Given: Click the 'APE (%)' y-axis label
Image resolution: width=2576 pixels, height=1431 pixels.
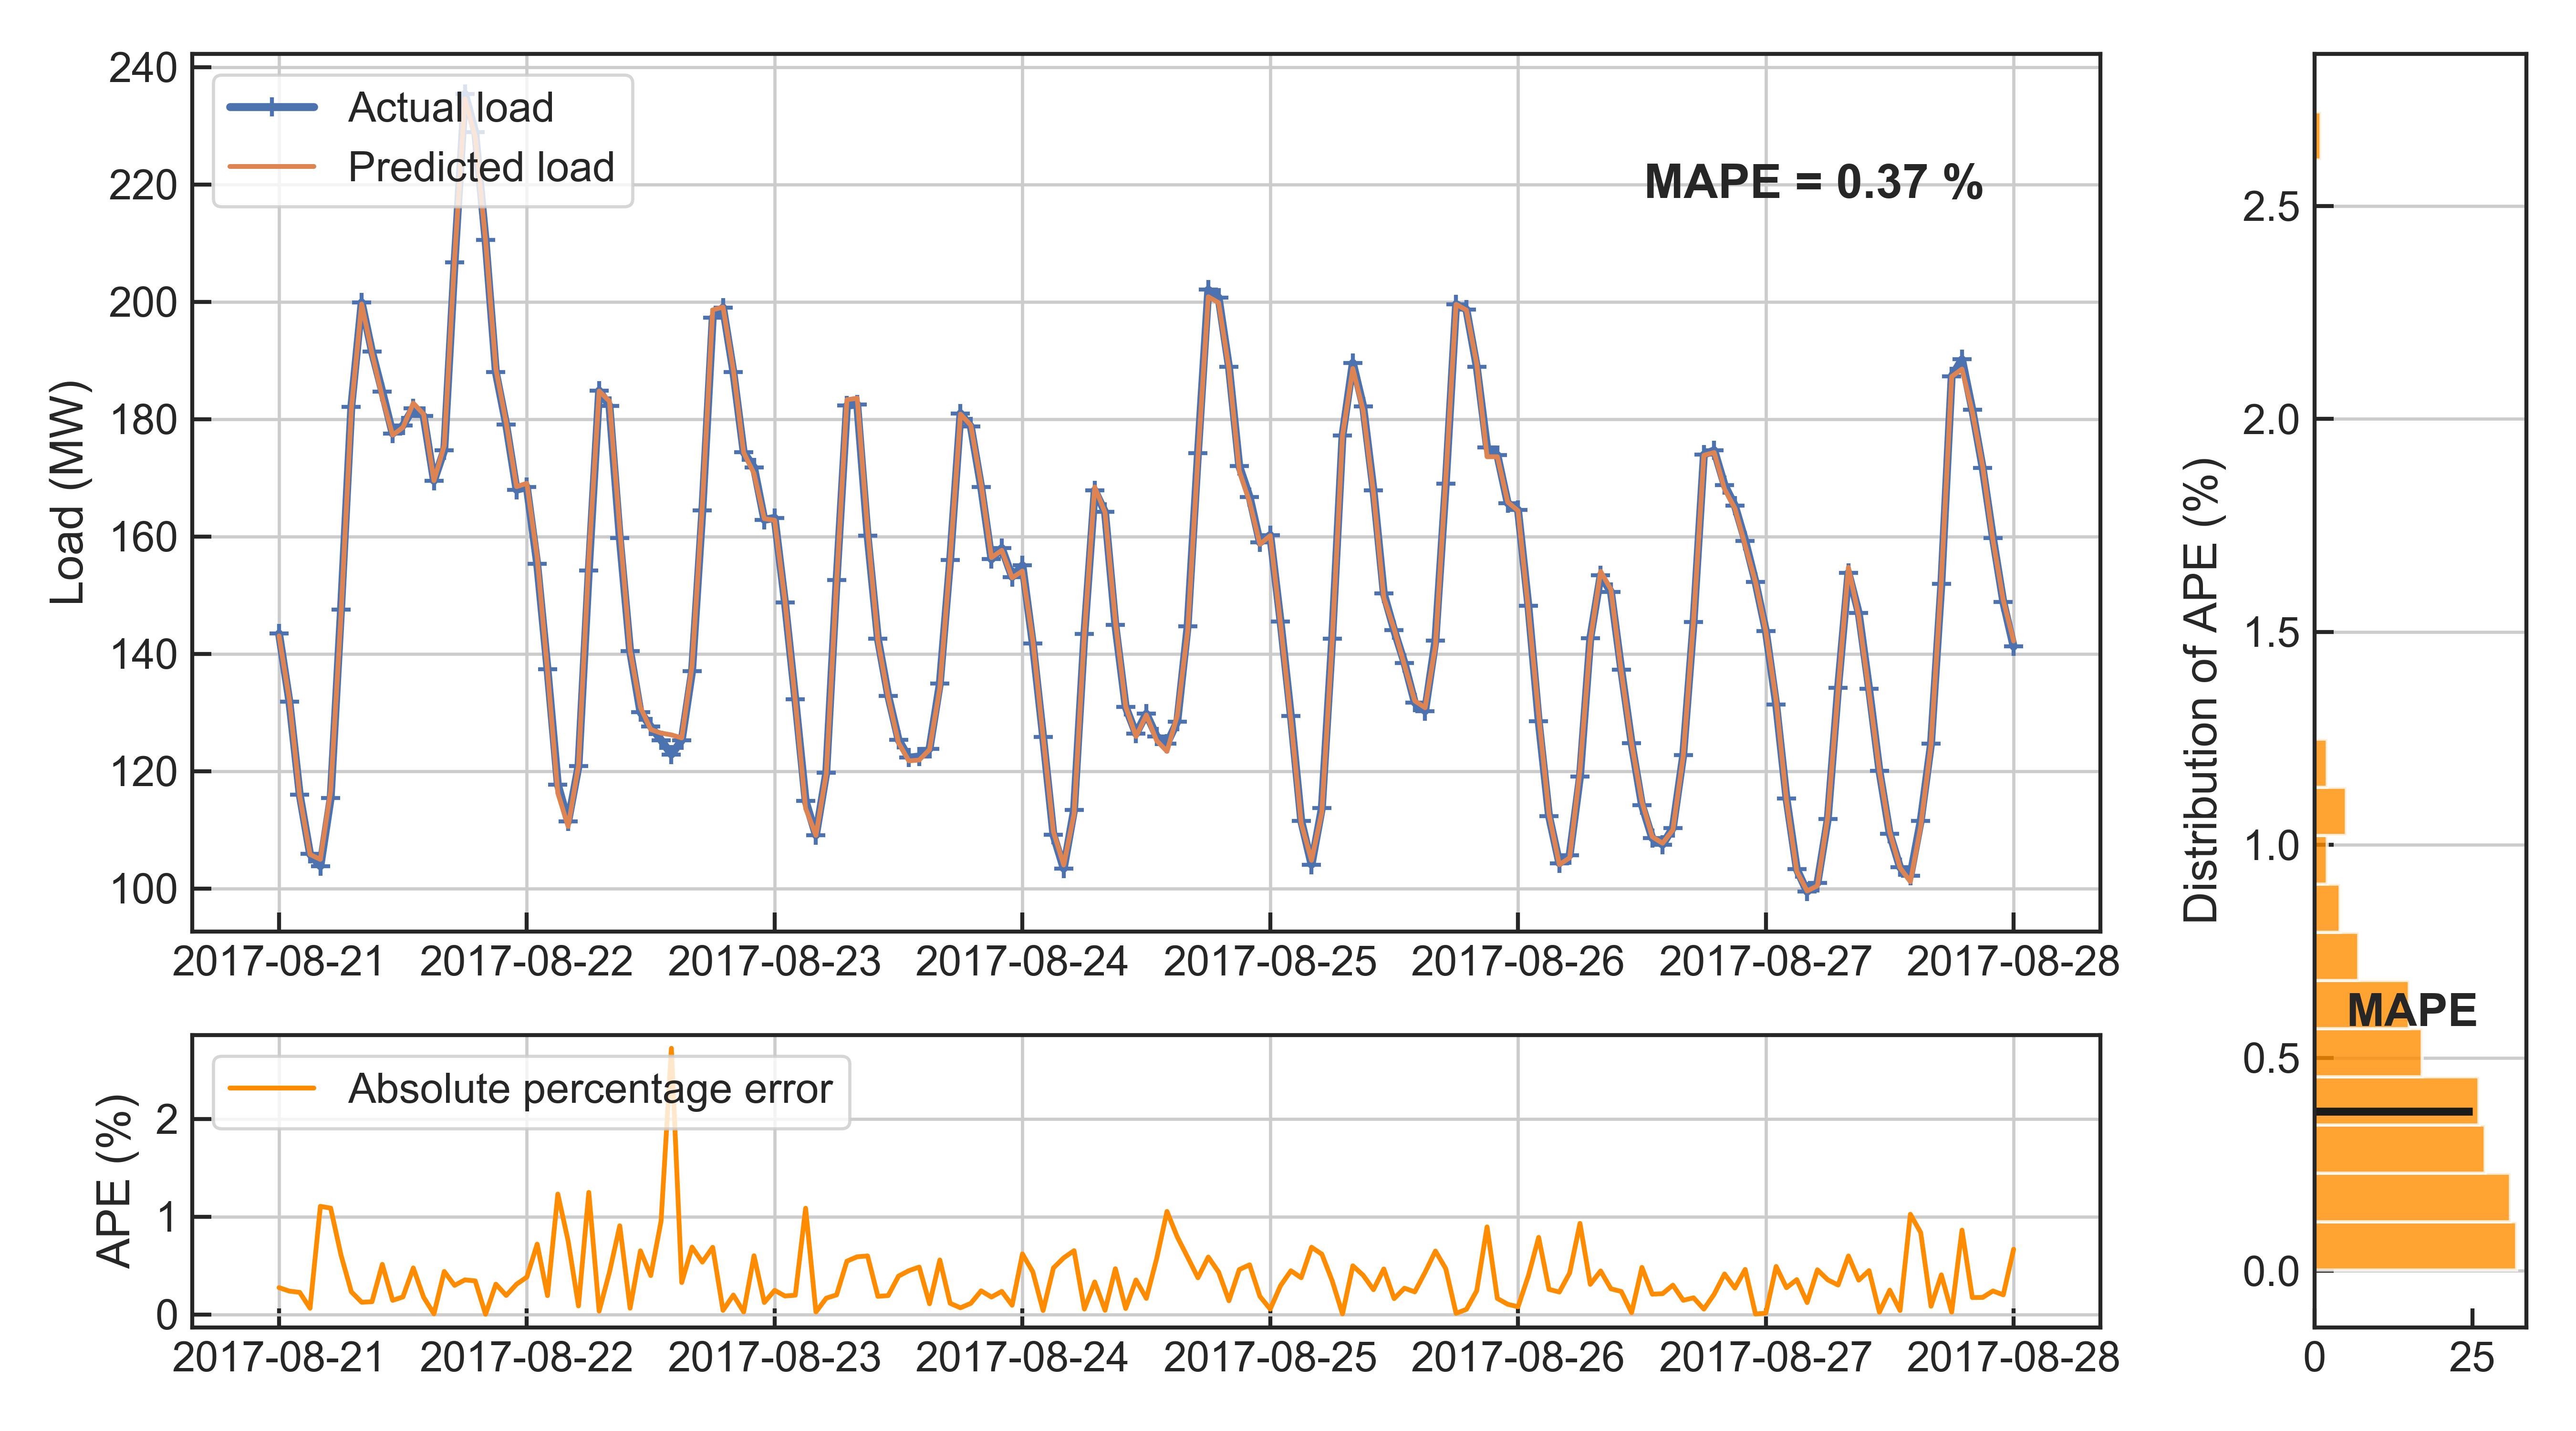Looking at the screenshot, I should coord(115,1181).
